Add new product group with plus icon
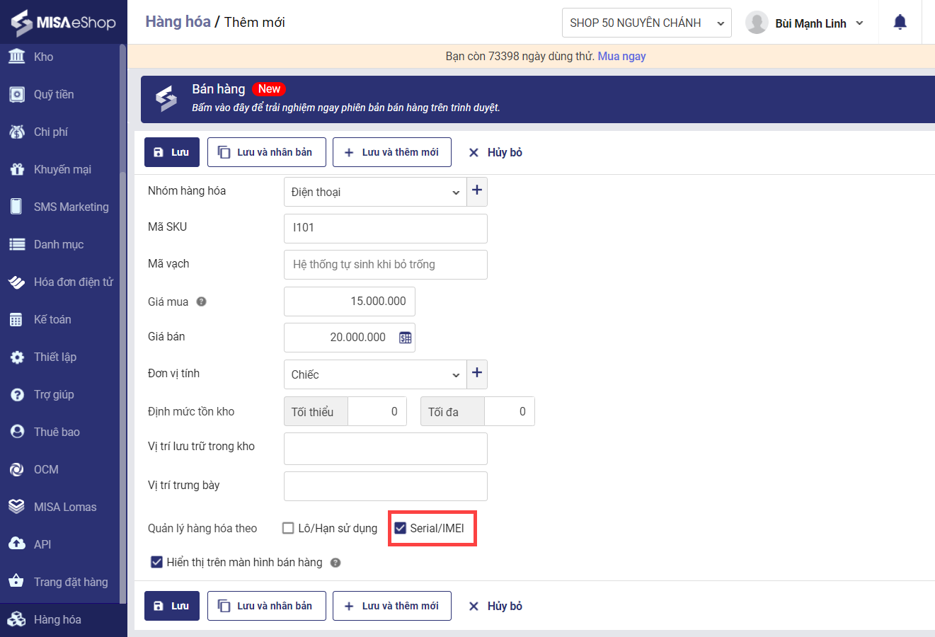Viewport: 935px width, 637px height. 477,191
